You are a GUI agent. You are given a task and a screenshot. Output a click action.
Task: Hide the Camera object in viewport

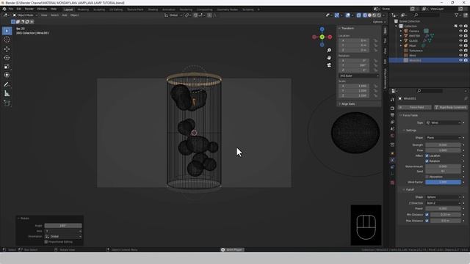point(460,31)
